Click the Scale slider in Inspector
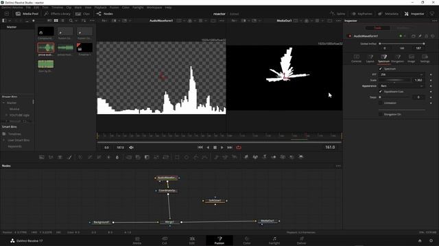 coord(395,80)
